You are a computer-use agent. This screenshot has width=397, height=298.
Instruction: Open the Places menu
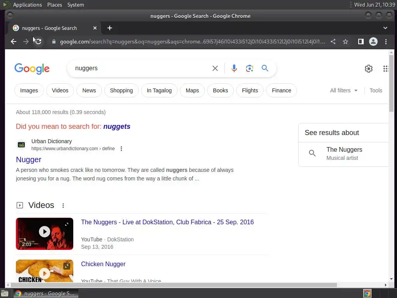click(55, 5)
